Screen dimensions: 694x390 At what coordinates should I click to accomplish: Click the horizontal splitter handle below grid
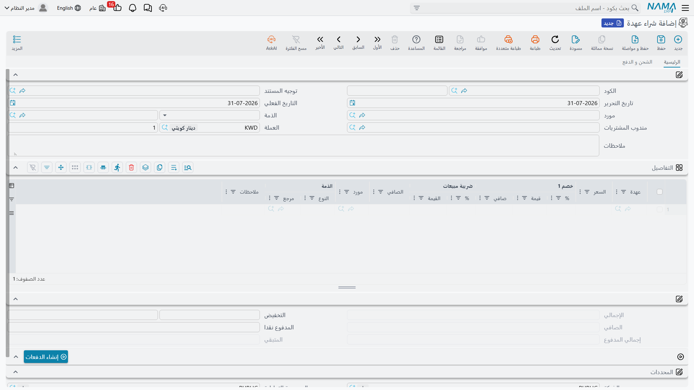click(347, 287)
